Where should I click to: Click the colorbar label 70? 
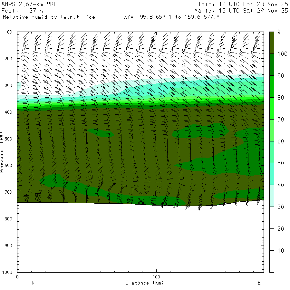(281, 120)
